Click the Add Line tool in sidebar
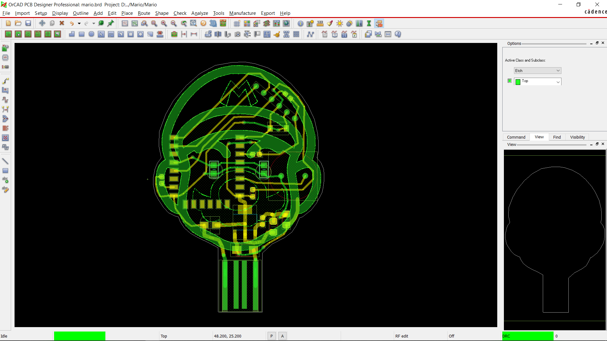The height and width of the screenshot is (341, 607). (5, 161)
